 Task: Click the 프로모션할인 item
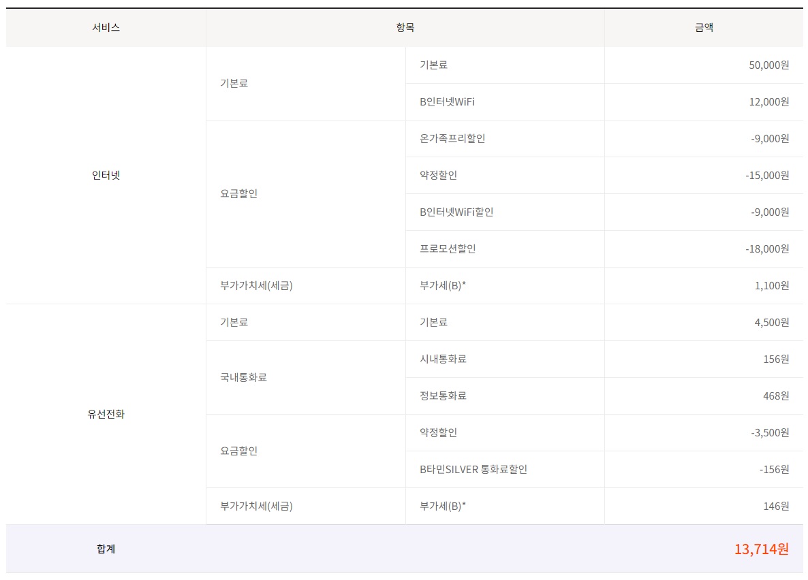(x=448, y=248)
